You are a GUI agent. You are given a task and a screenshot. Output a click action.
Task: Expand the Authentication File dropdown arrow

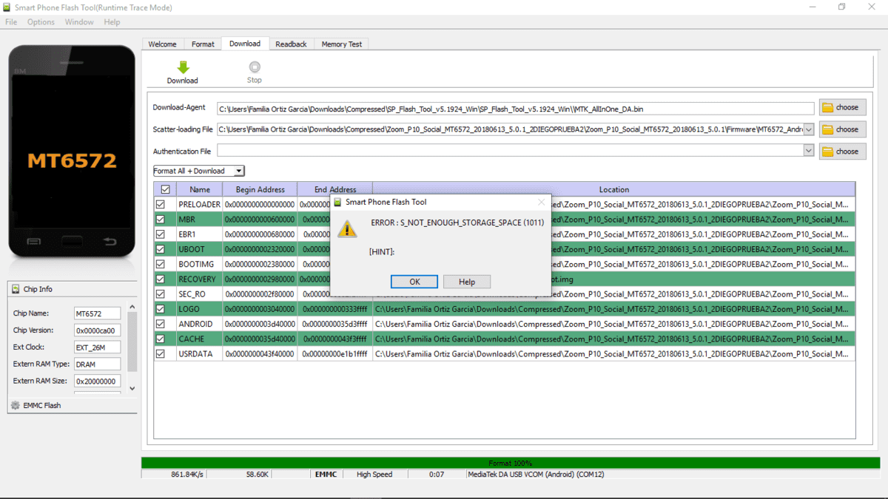808,152
